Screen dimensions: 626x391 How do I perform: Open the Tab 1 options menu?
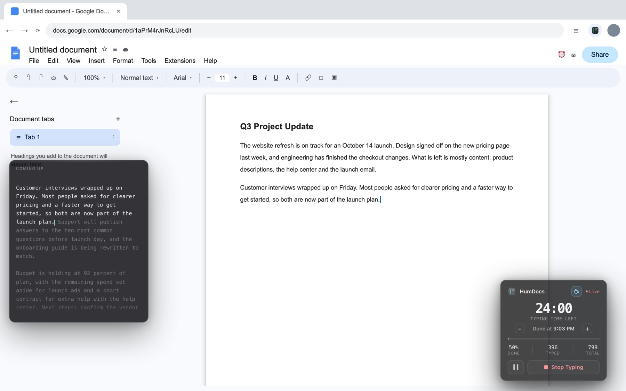(x=113, y=137)
